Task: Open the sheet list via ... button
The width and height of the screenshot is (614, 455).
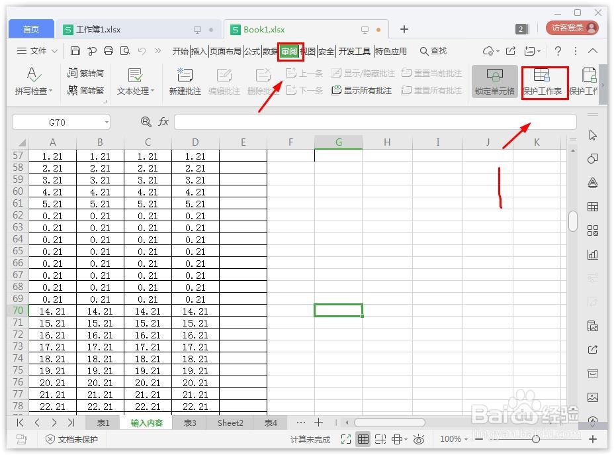Action: click(x=301, y=423)
